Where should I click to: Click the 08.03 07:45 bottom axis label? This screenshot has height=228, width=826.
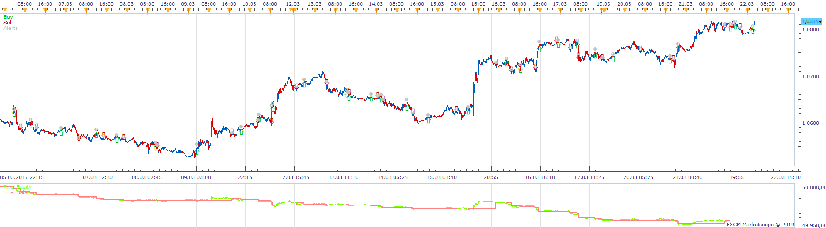click(x=147, y=177)
